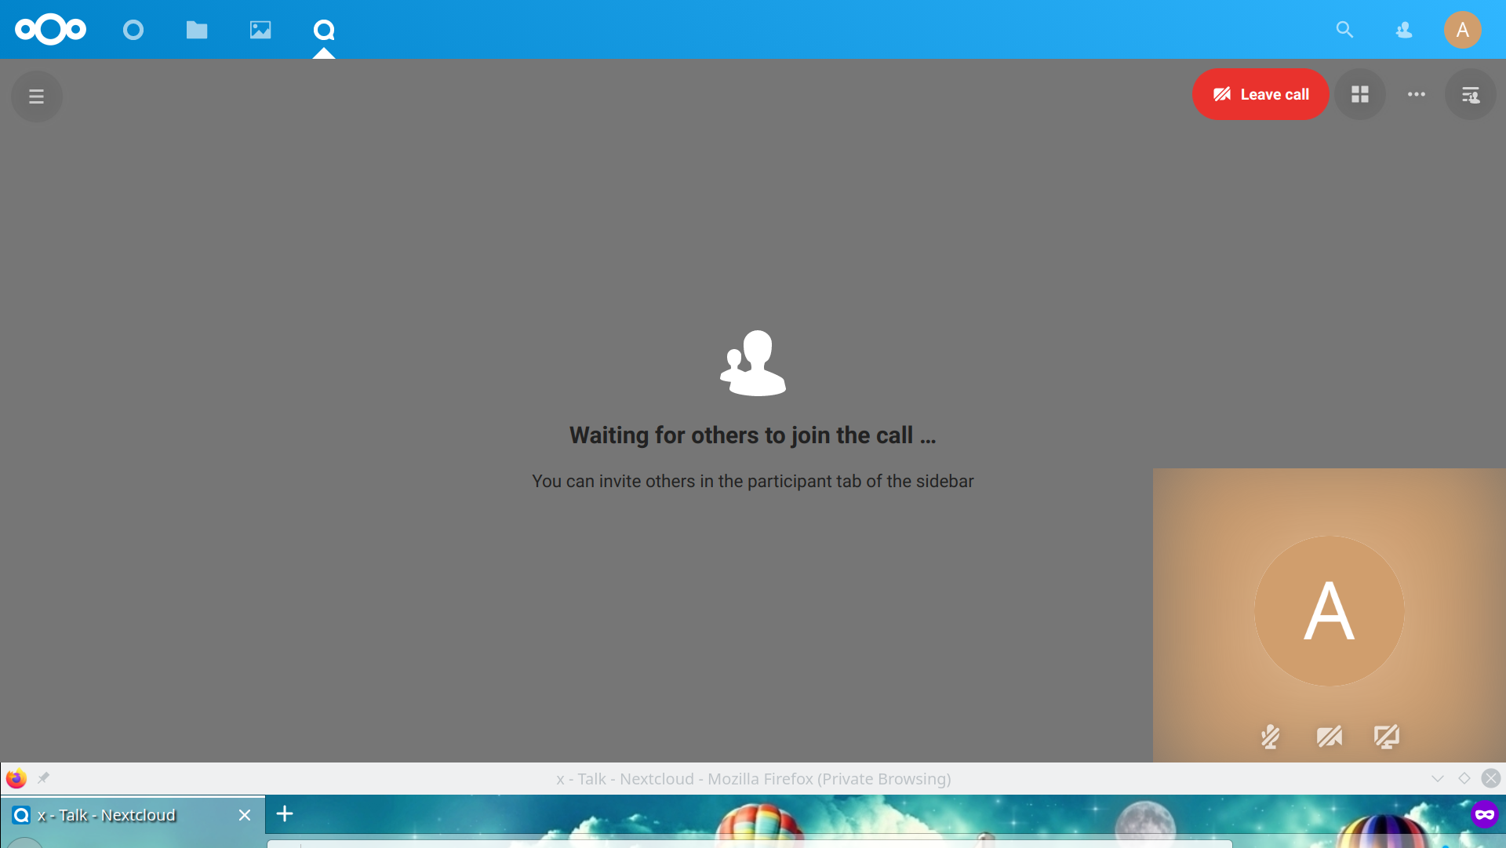Open the participants sidebar
The image size is (1506, 848).
[1471, 95]
